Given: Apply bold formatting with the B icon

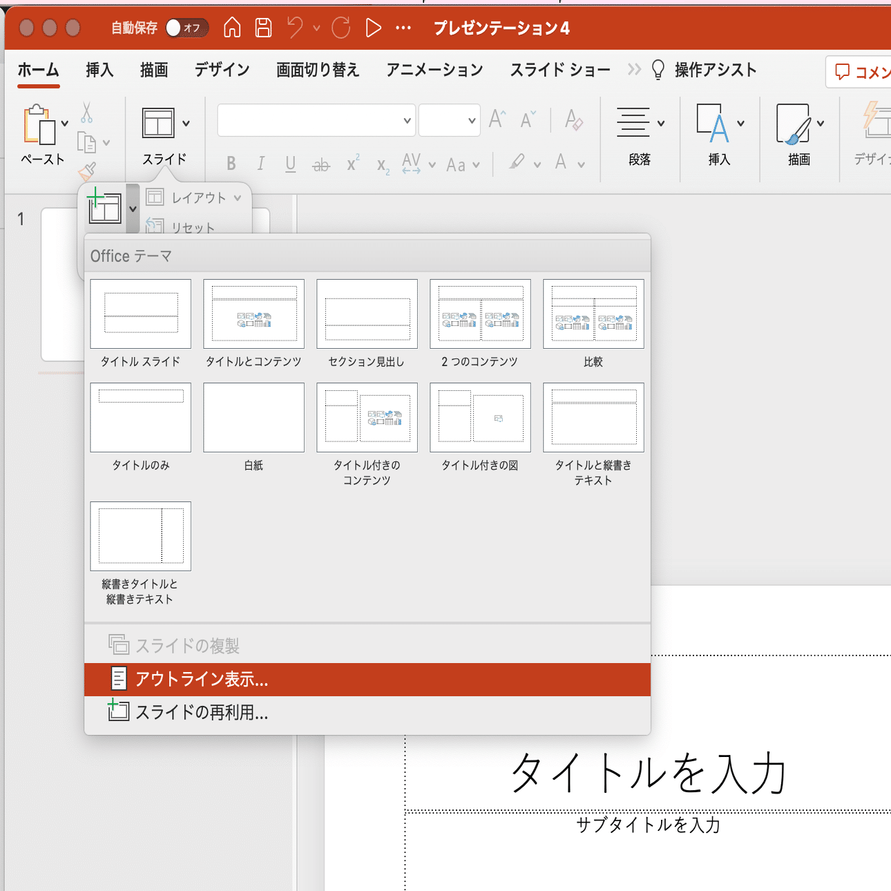Looking at the screenshot, I should click(x=231, y=164).
